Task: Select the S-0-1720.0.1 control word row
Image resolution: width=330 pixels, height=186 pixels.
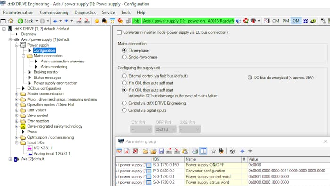Action: 223,177
